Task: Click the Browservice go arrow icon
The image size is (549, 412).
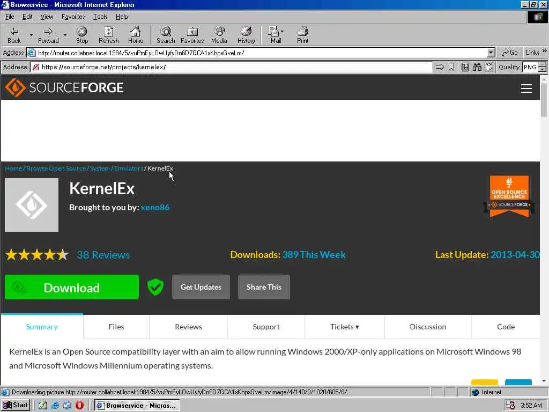Action: click(440, 67)
